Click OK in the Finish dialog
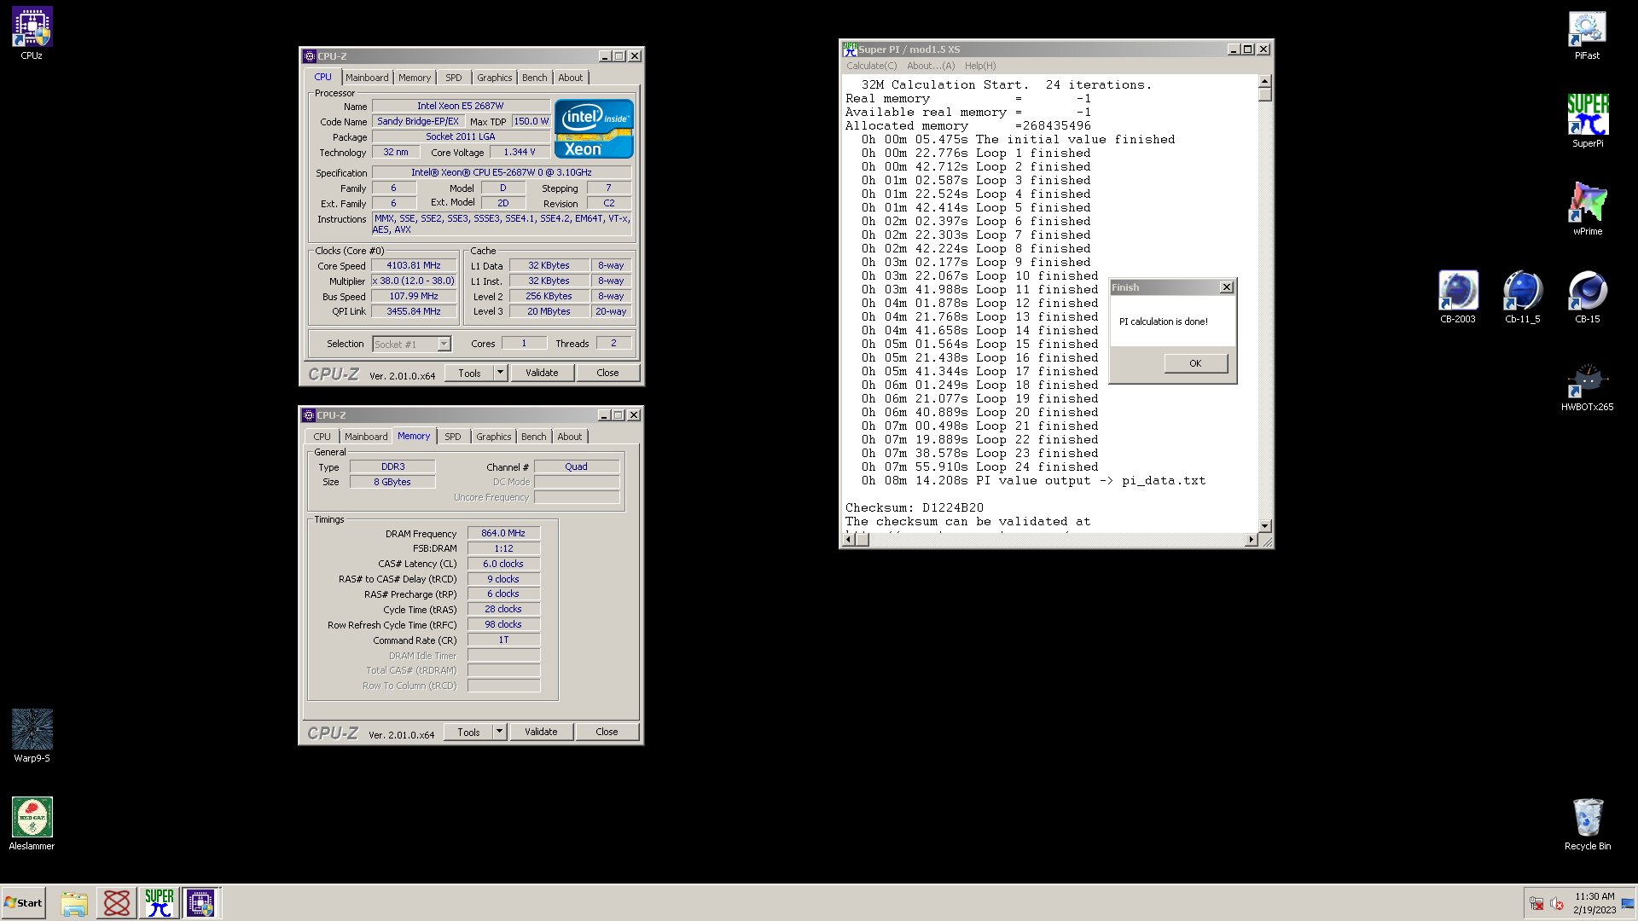Image resolution: width=1638 pixels, height=921 pixels. click(x=1195, y=363)
